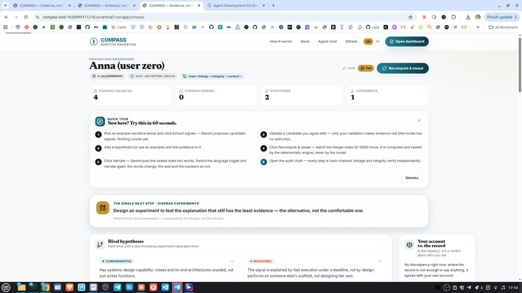Open the GitHub nav link
Screen dimensions: 522x293
pos(351,41)
